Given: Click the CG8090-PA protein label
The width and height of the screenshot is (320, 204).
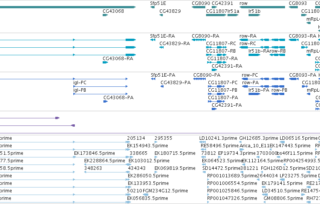Looking at the screenshot, I should point(207,75).
